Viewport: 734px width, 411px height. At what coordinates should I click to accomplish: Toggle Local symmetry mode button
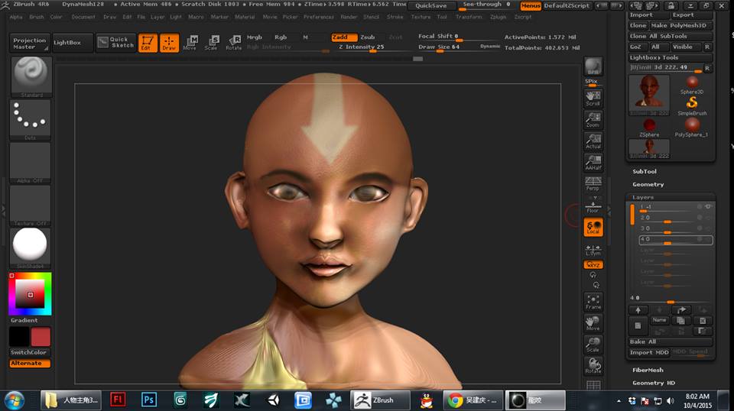tap(593, 227)
